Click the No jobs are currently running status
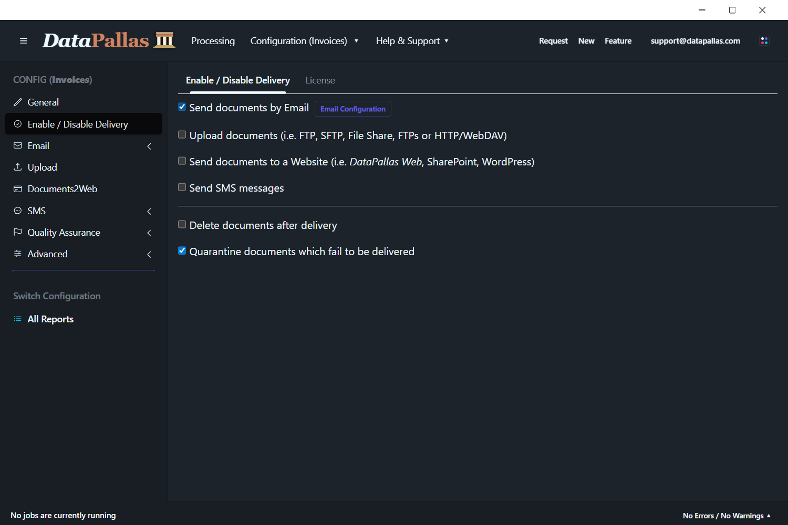Image resolution: width=788 pixels, height=525 pixels. (63, 516)
